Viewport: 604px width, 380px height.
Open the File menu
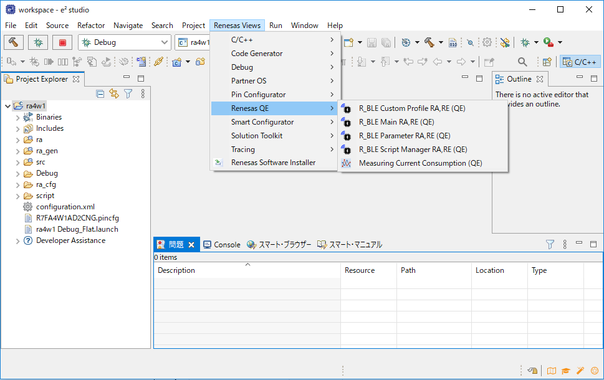pos(11,26)
